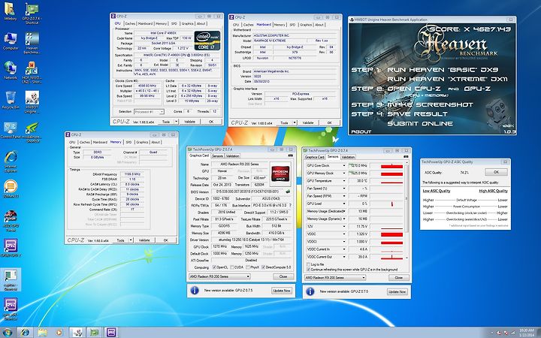This screenshot has height=338, width=541.
Task: Switch to SPD tab in the CPU-Z Mainboard window
Action: (292, 25)
